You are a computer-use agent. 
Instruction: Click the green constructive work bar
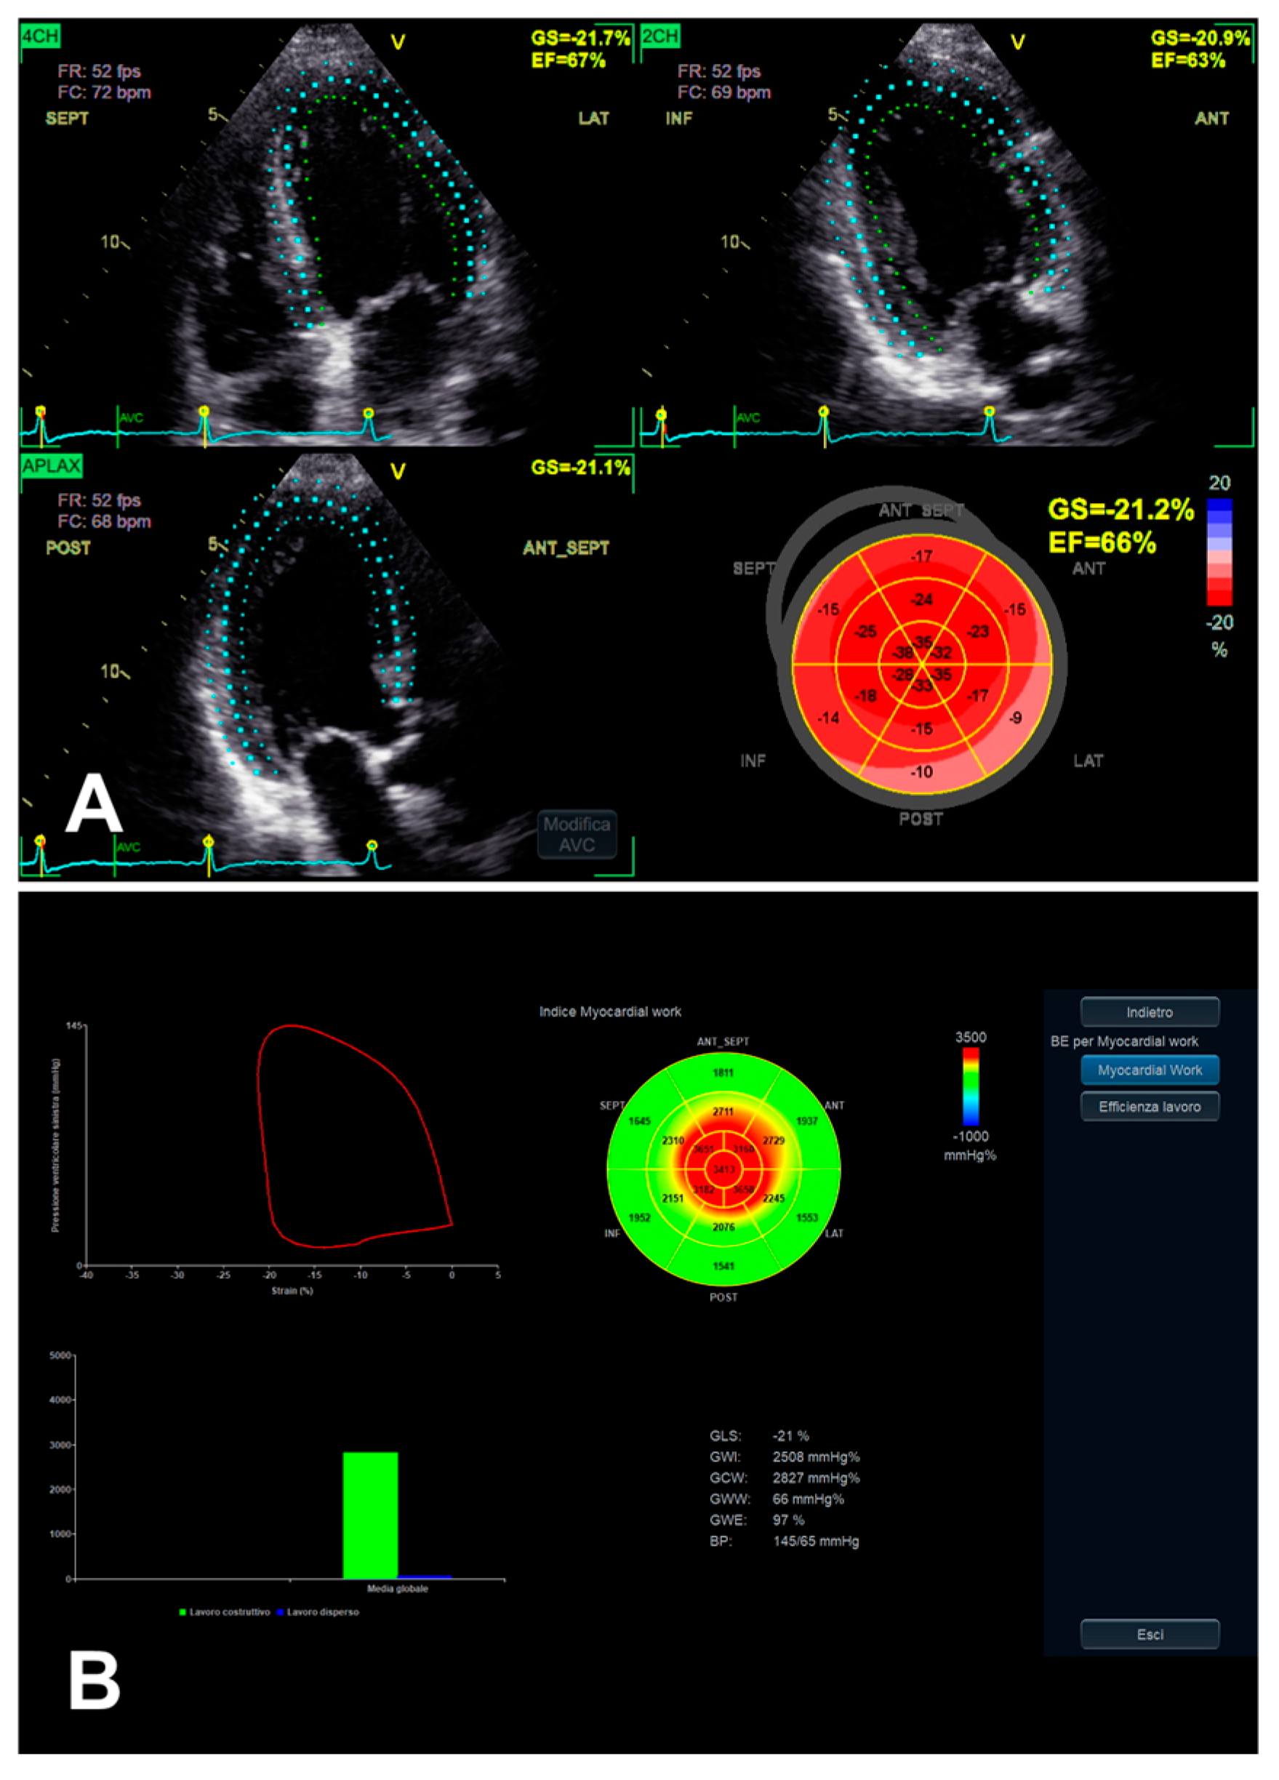click(370, 1515)
